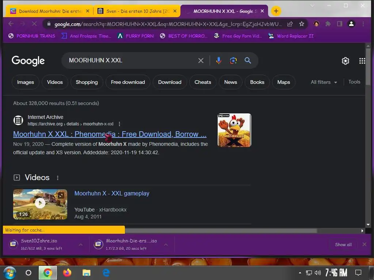Open the Chrome extensions puzzle icon

click(328, 24)
